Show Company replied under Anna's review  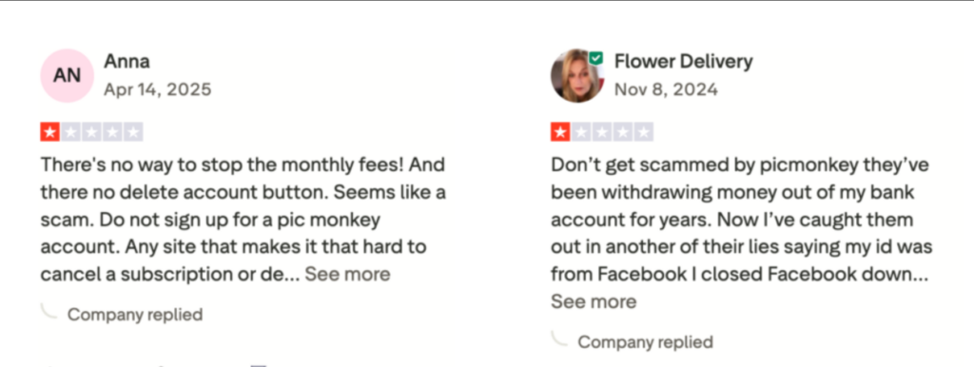pos(135,315)
